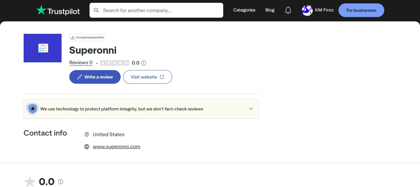
Task: Open the Reviews 0 link
Action: (x=81, y=63)
